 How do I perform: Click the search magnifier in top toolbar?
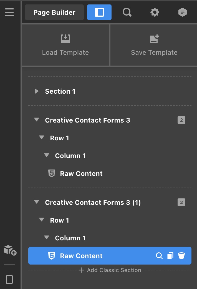click(127, 12)
